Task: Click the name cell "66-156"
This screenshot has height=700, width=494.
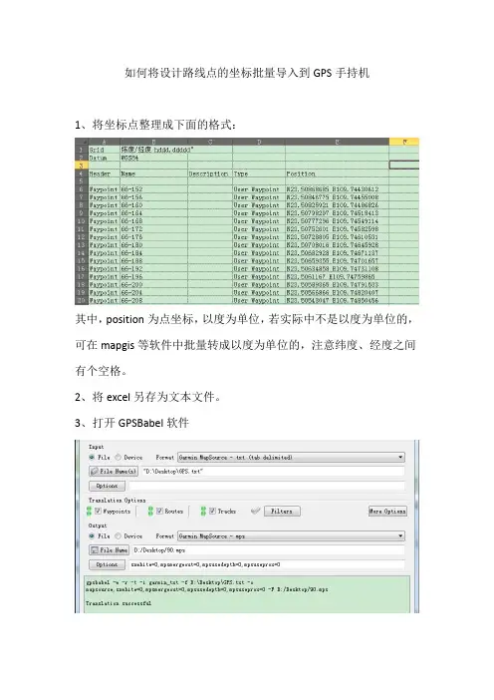Action: (x=153, y=197)
